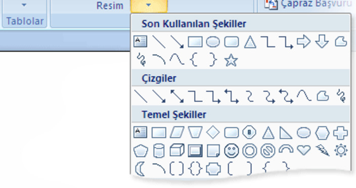The width and height of the screenshot is (356, 188).
Task: Choose the crescent moon shape
Action: click(140, 169)
